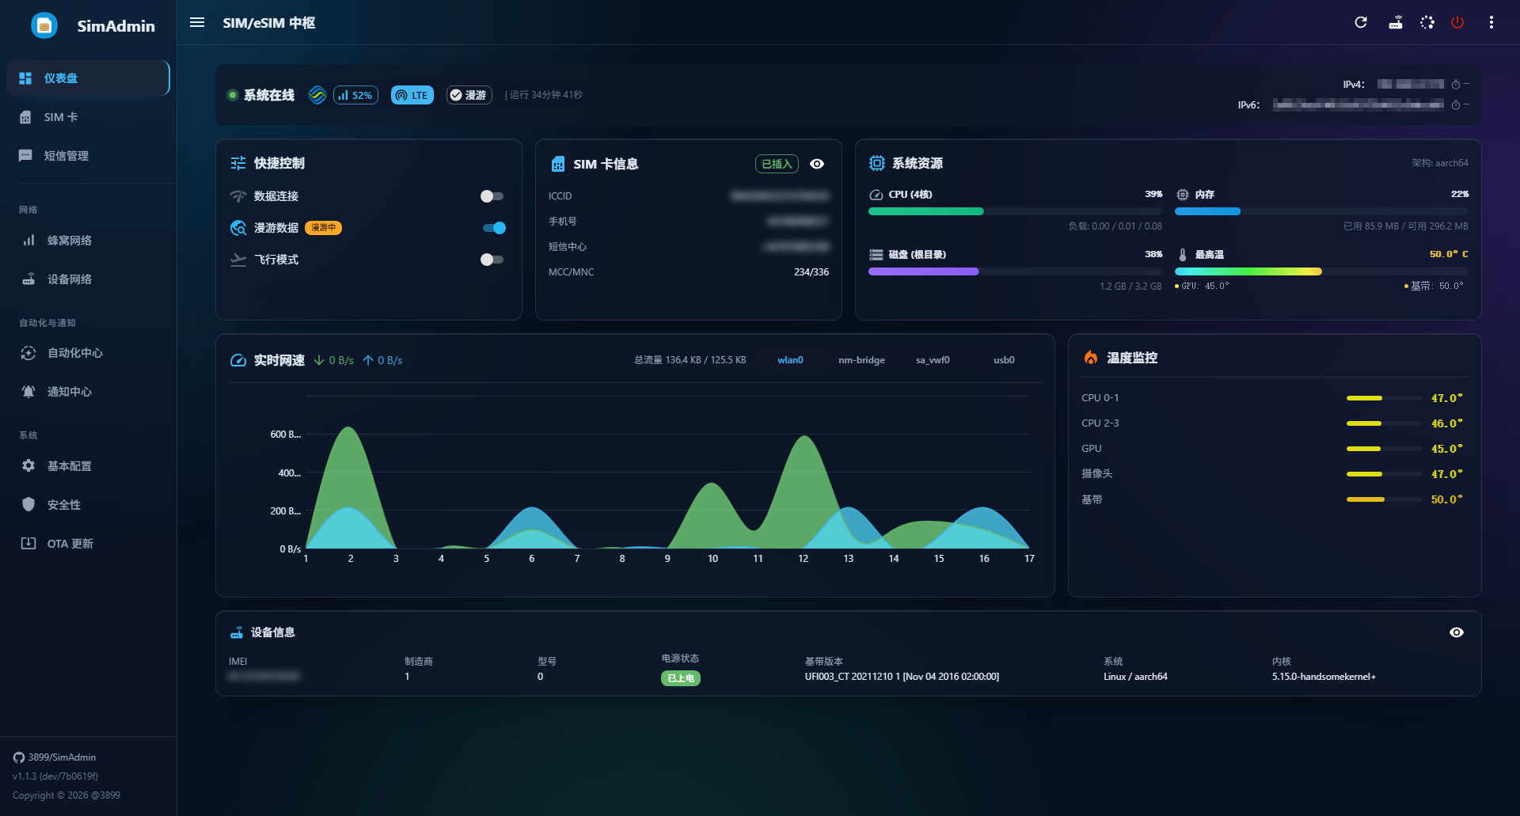The width and height of the screenshot is (1520, 816).
Task: Open 基本配置 in sidebar
Action: click(88, 466)
